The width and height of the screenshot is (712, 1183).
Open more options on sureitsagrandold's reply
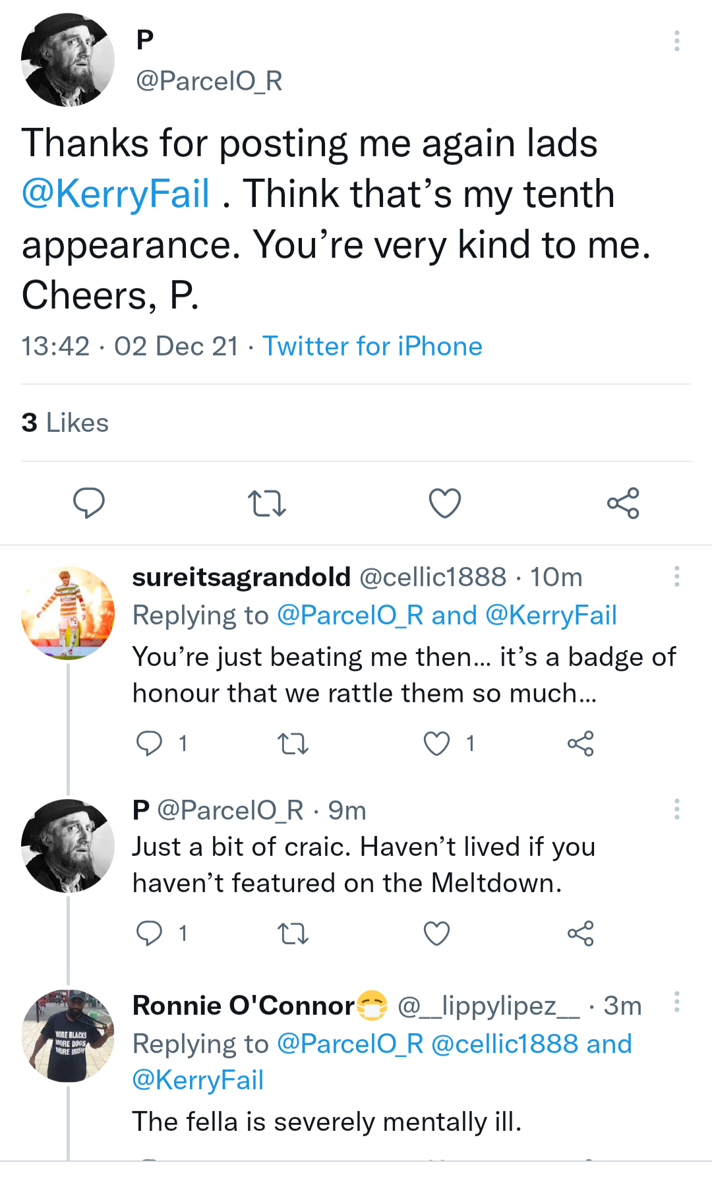676,576
